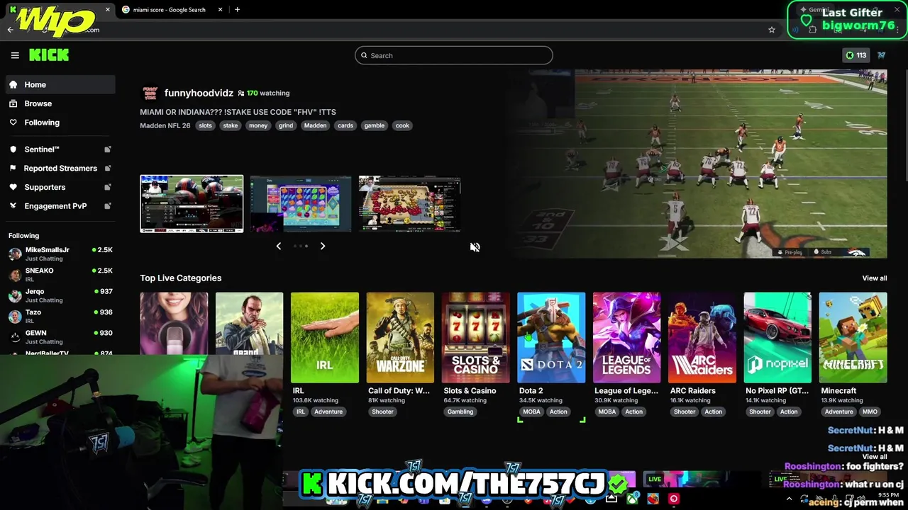Open SNEAKO in the Following list
The width and height of the screenshot is (908, 510).
[60, 275]
